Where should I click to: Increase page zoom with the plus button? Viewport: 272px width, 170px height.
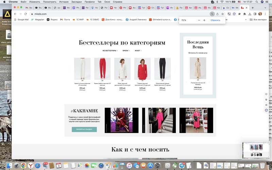[204, 20]
